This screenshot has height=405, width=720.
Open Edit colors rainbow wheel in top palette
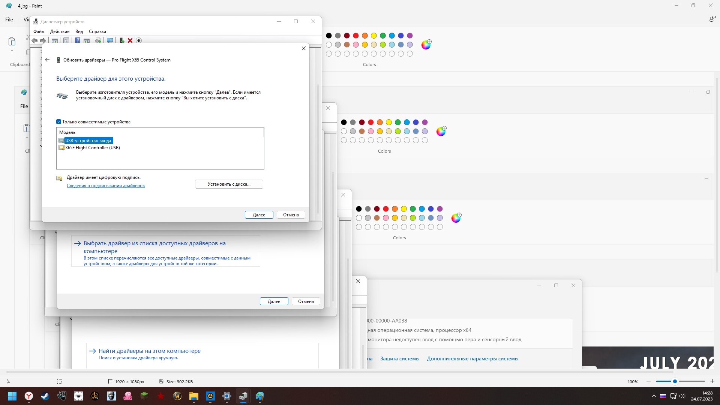point(426,45)
